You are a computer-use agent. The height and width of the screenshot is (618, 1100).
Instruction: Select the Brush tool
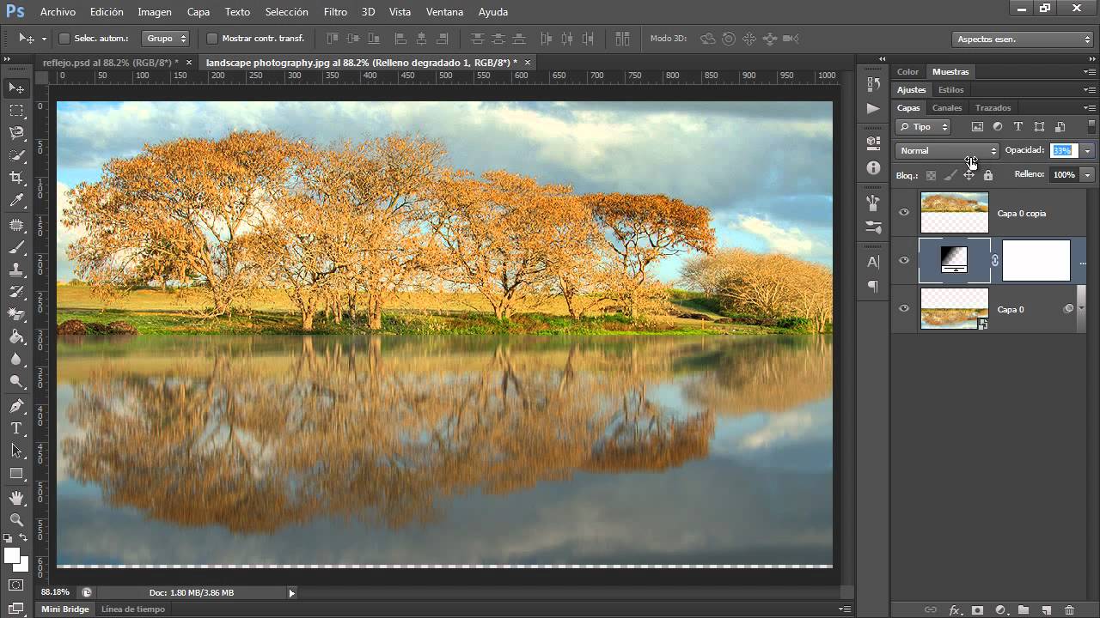point(16,247)
